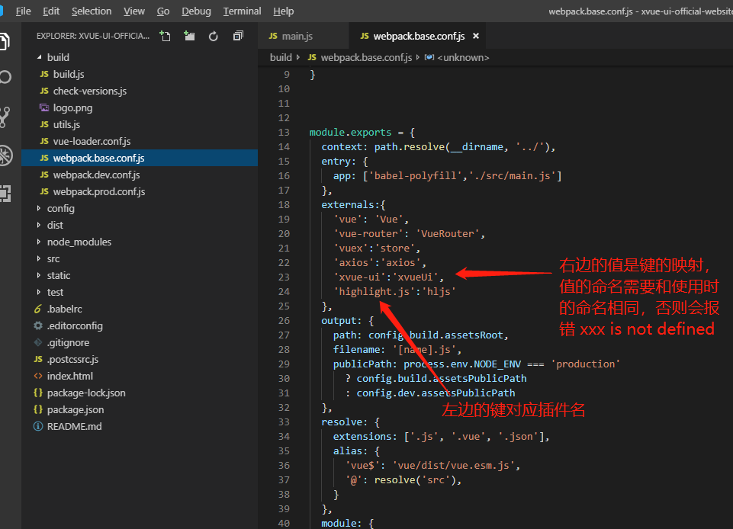
Task: Click the Explorer panel title header
Action: coord(93,36)
